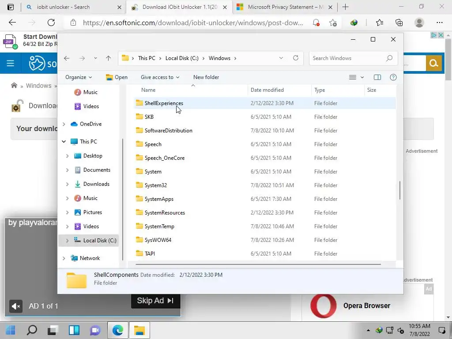
Task: Show hidden system tray icons
Action: pyautogui.click(x=368, y=330)
